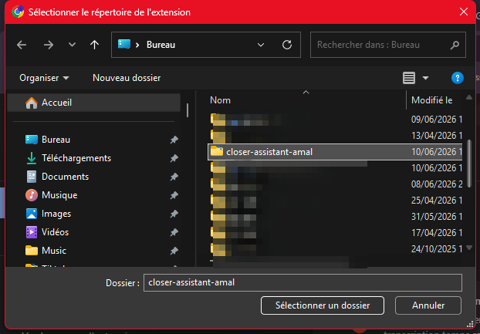Open Vidéos in the sidebar

click(47, 232)
